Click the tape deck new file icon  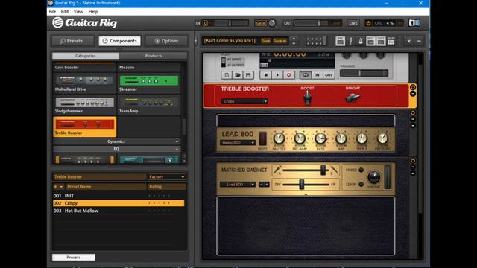[227, 75]
